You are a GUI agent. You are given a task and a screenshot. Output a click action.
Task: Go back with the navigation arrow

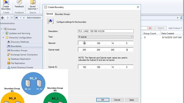[3, 18]
